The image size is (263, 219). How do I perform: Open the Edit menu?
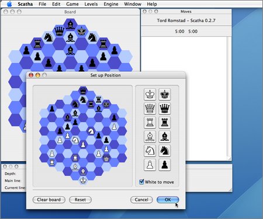(x=56, y=4)
